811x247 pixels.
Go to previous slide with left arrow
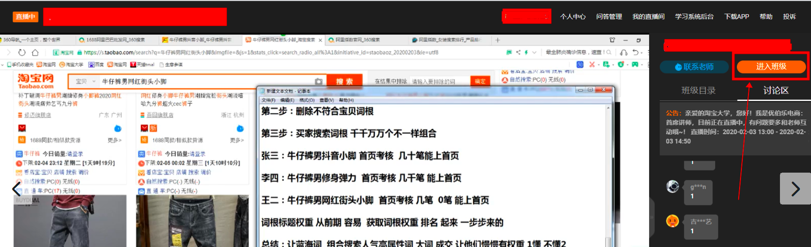(16, 189)
